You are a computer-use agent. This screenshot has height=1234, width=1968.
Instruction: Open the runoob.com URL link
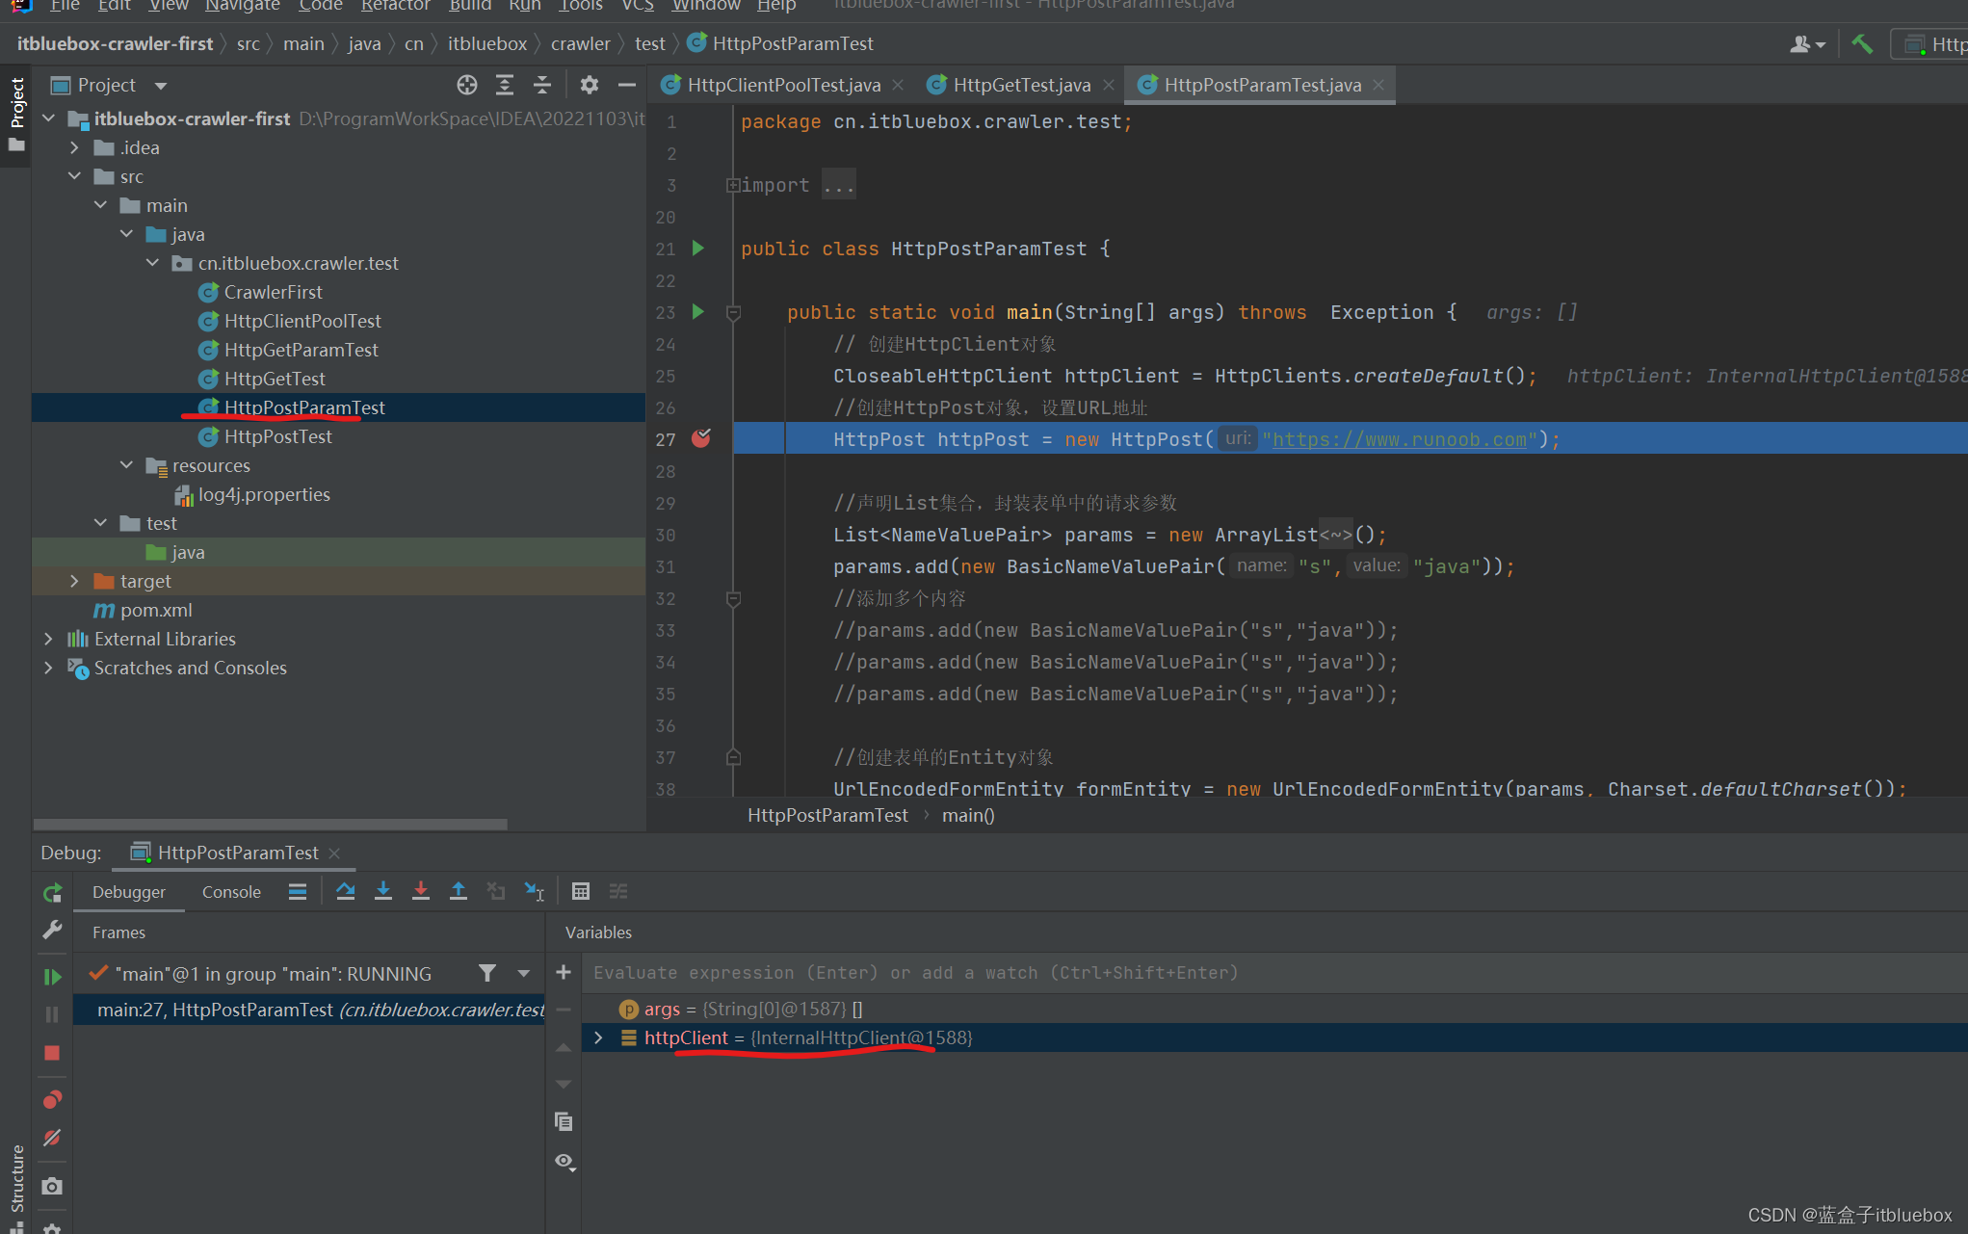pyautogui.click(x=1399, y=439)
